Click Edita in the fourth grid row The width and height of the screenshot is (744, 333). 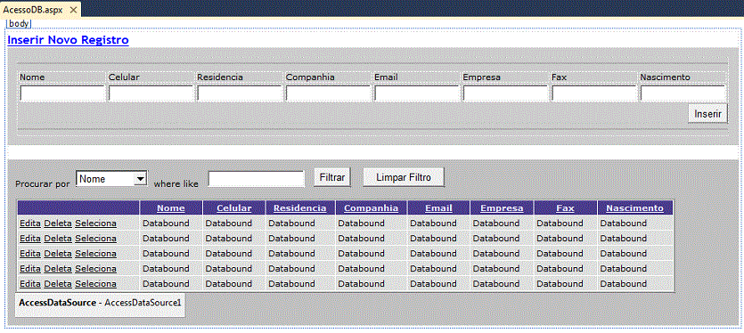(30, 269)
